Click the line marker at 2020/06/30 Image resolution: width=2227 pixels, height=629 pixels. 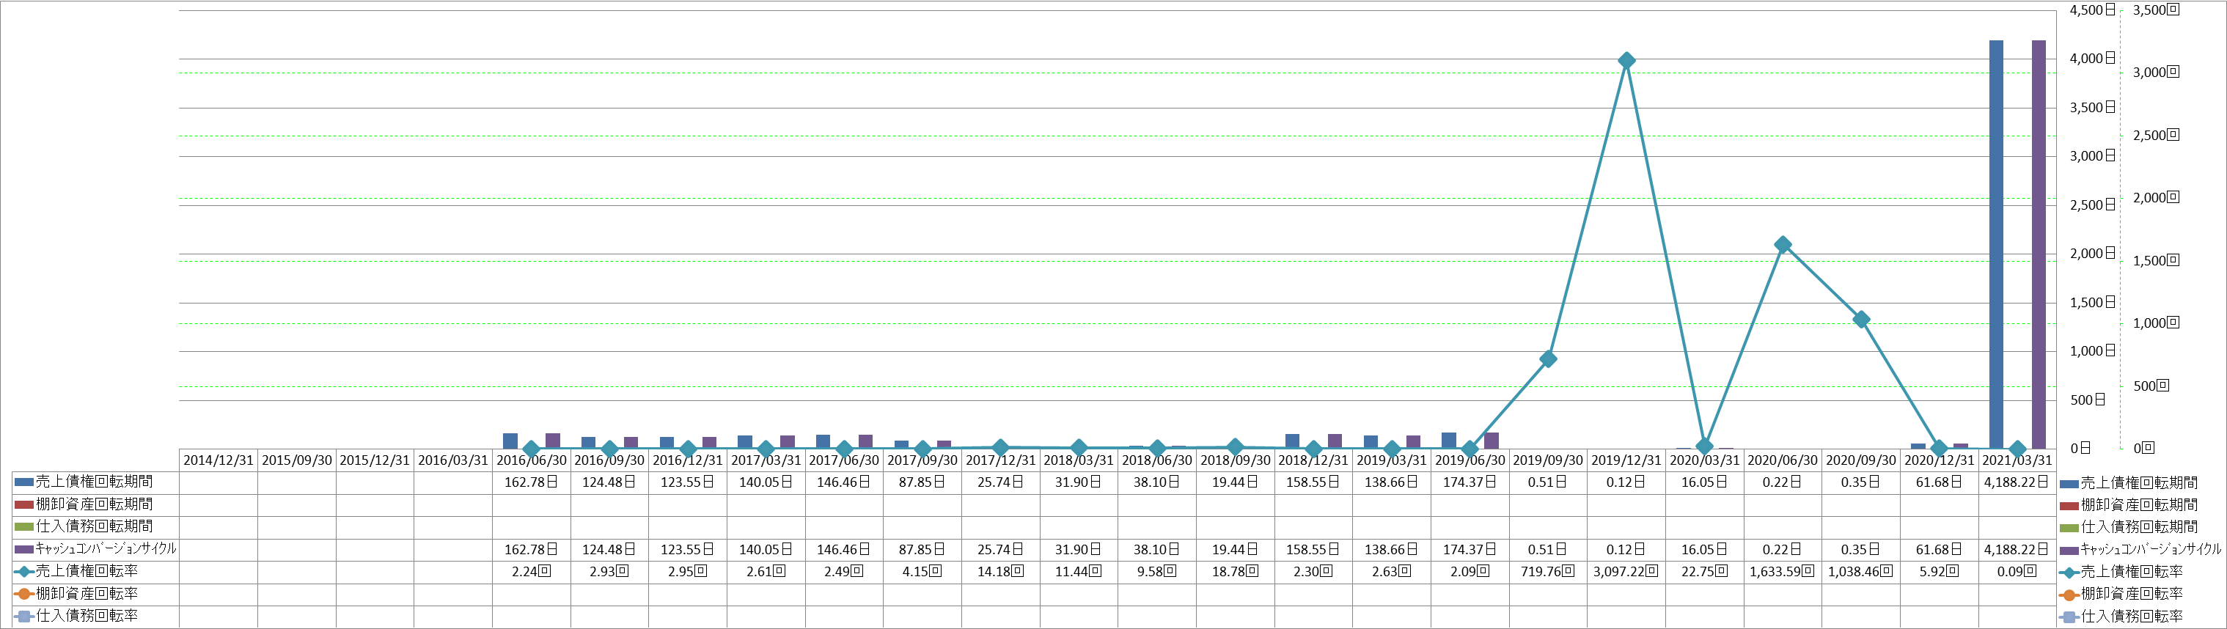1783,245
